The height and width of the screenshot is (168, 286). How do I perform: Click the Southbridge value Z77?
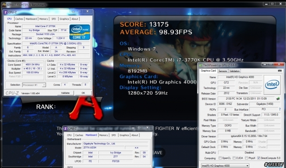click(115, 156)
